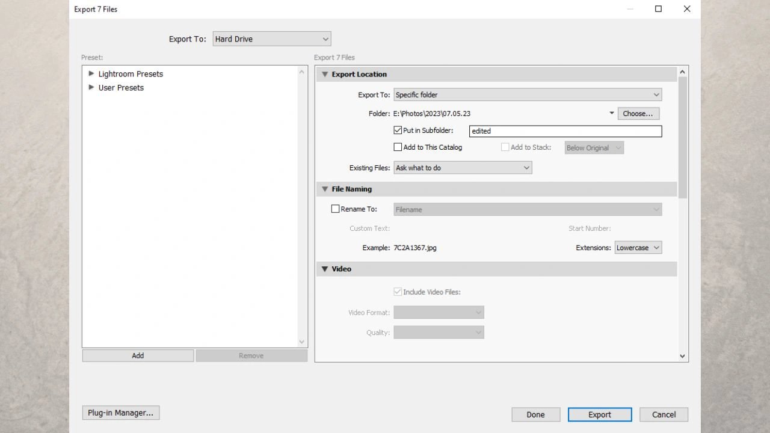Click the Export button

[x=600, y=414]
